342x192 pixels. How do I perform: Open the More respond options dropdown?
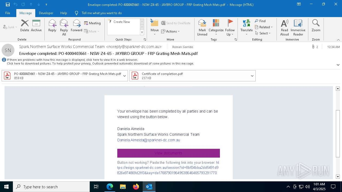pos(92,31)
